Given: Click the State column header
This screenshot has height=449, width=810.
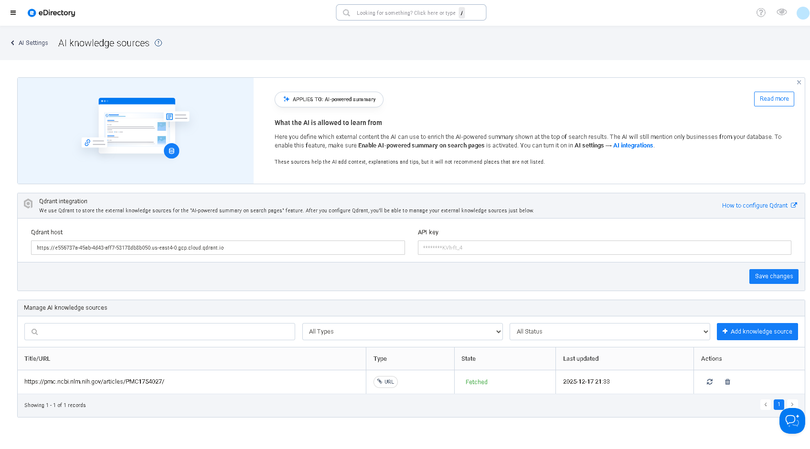Looking at the screenshot, I should pyautogui.click(x=469, y=359).
